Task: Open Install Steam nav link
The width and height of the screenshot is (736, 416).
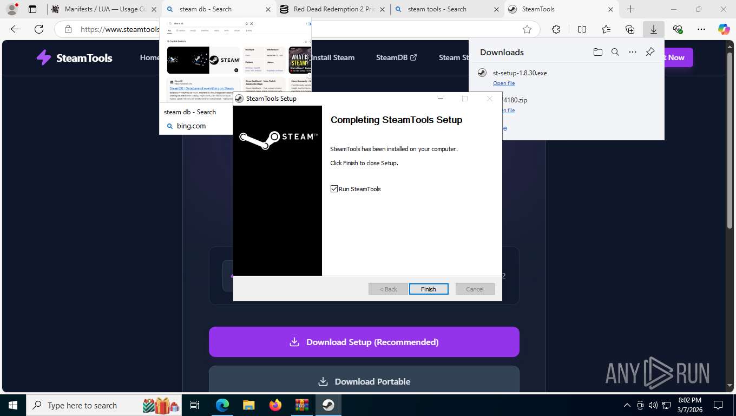Action: [x=333, y=57]
